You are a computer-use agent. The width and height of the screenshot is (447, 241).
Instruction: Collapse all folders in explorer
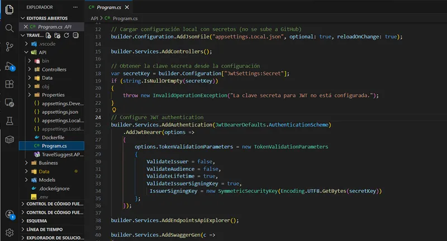(75, 35)
